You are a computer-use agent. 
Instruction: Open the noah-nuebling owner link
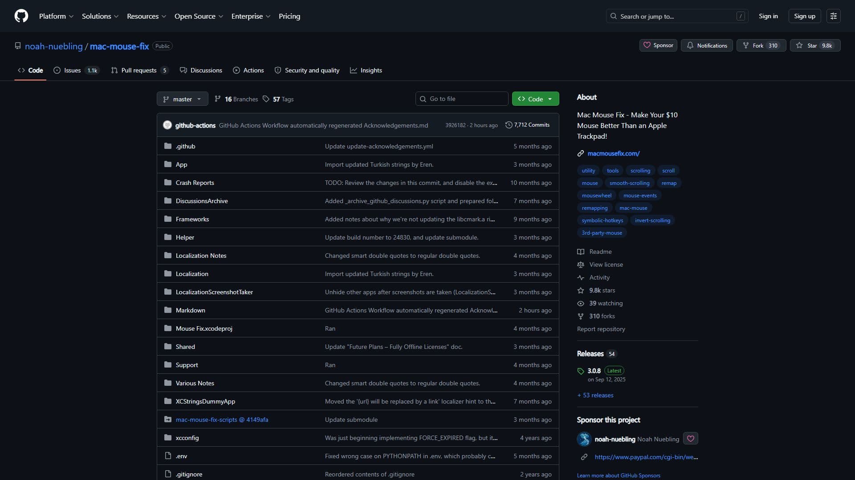[x=54, y=46]
